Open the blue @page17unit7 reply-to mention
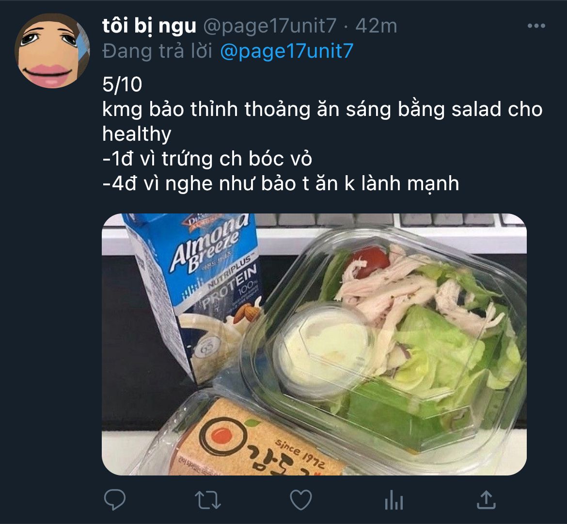Image resolution: width=567 pixels, height=524 pixels. (287, 51)
